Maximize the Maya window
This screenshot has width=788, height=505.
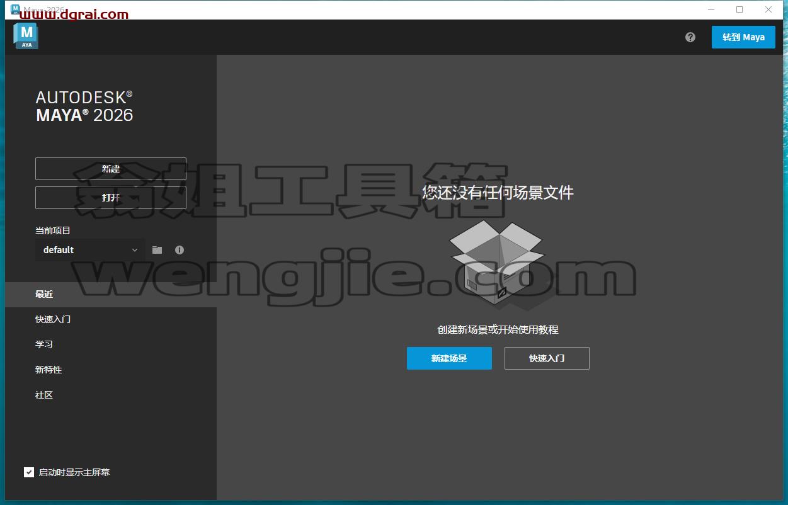(739, 9)
